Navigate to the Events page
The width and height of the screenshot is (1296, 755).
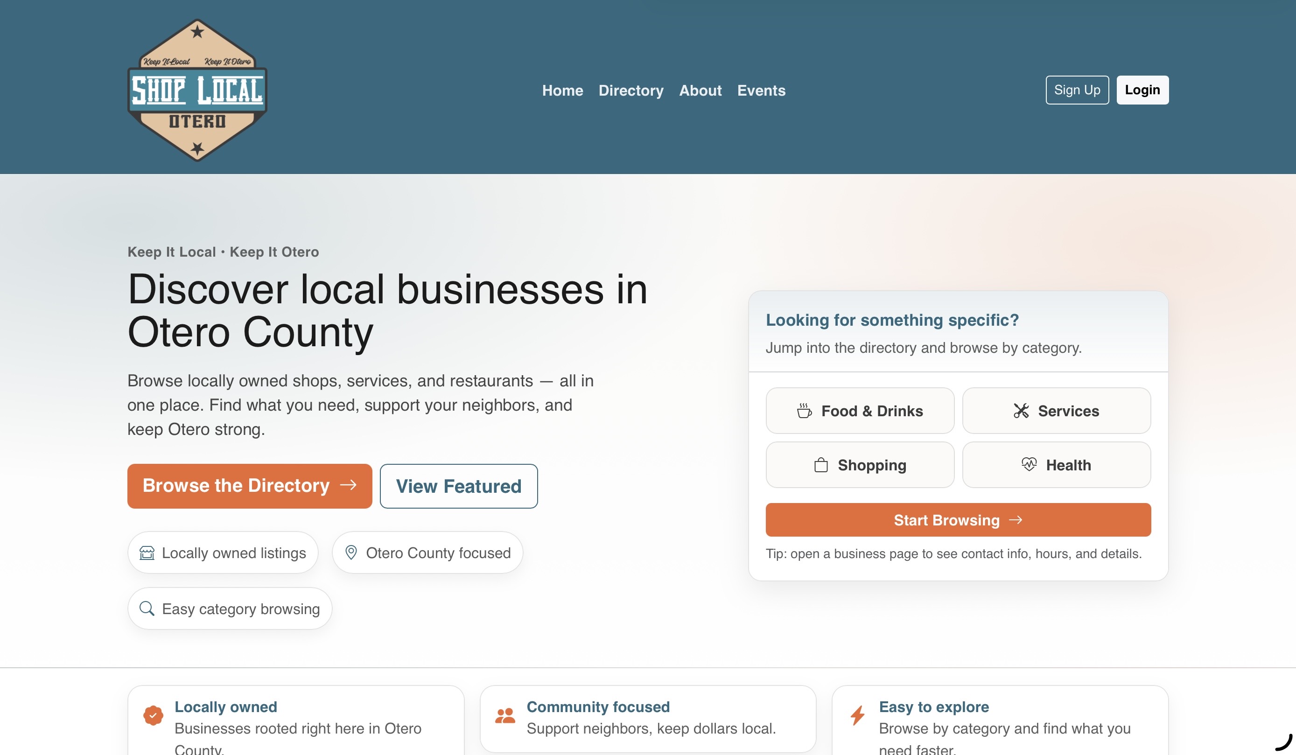tap(762, 91)
